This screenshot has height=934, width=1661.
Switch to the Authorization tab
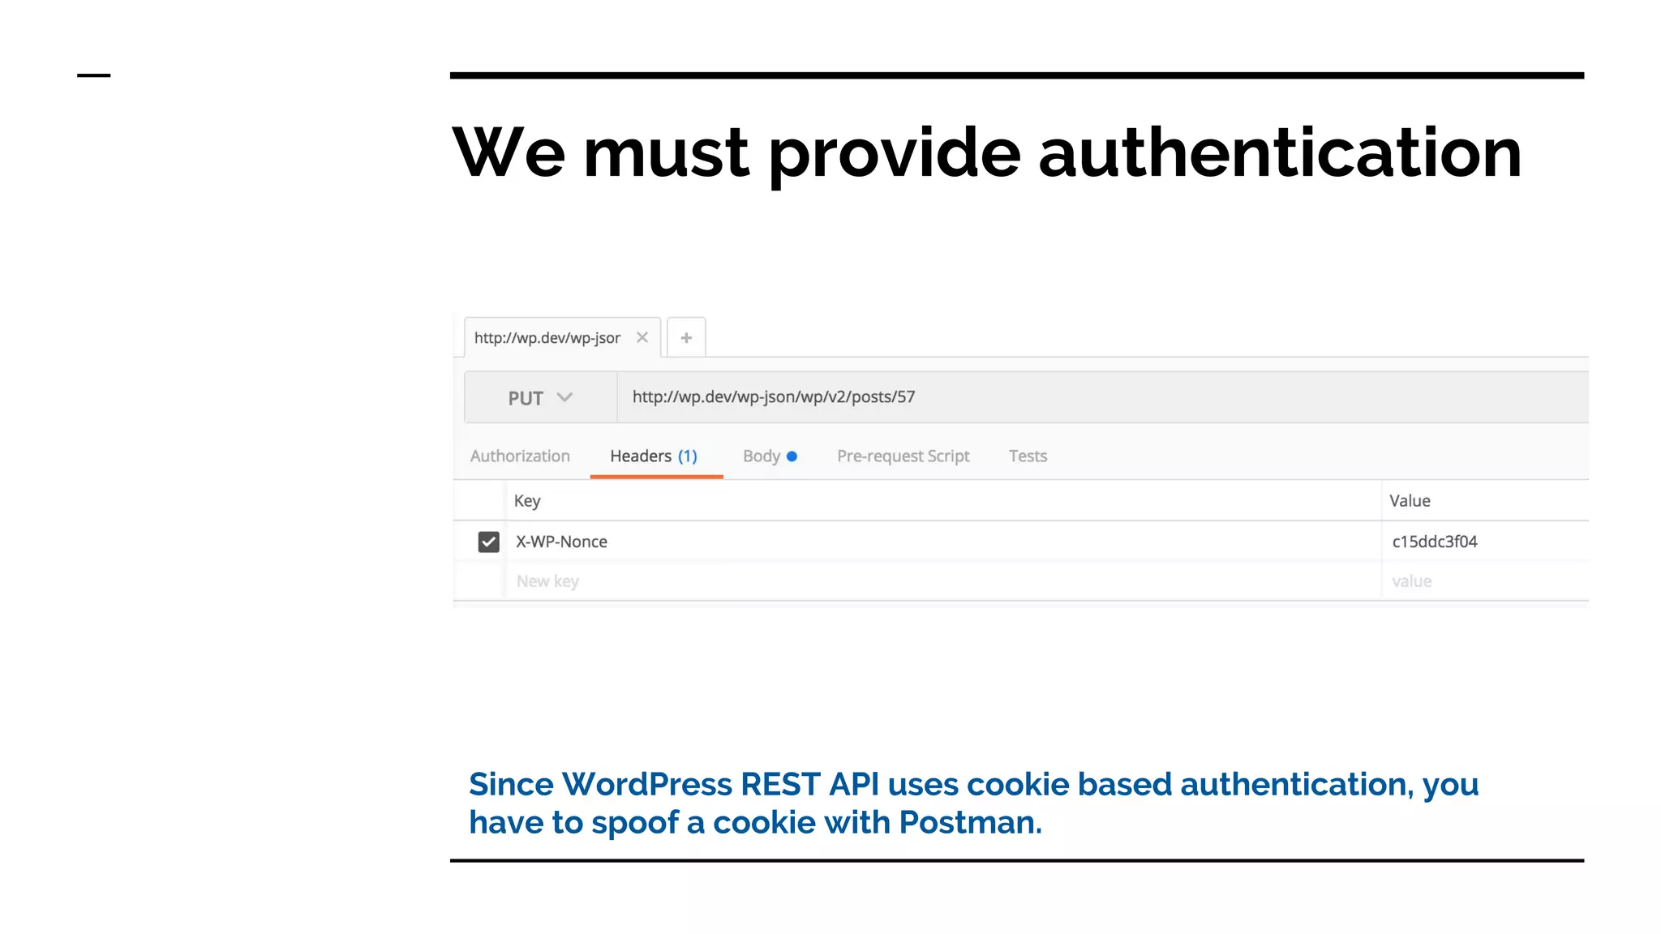[520, 456]
